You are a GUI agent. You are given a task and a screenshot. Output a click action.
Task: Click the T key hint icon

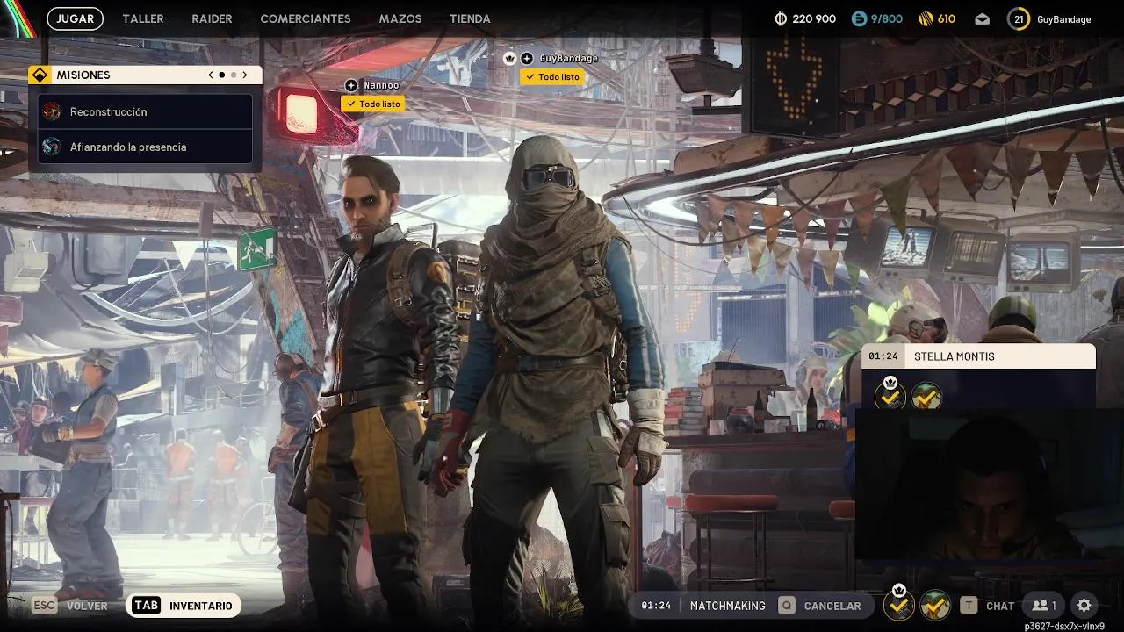tap(969, 606)
